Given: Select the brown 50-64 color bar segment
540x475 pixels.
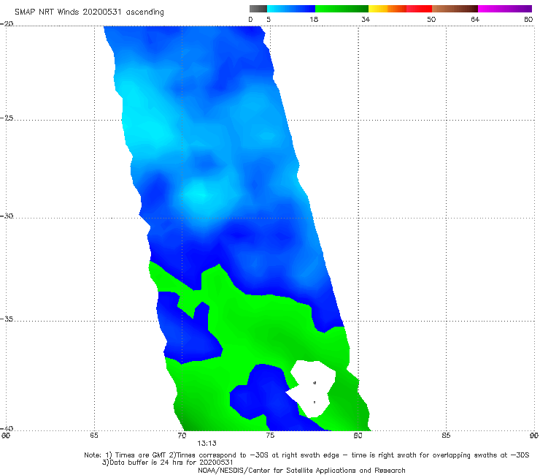Looking at the screenshot, I should (455, 9).
